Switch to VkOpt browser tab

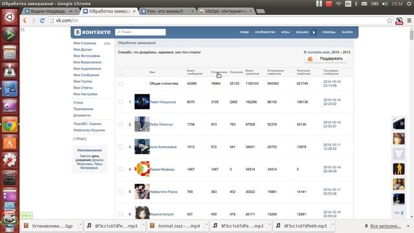[x=226, y=12]
